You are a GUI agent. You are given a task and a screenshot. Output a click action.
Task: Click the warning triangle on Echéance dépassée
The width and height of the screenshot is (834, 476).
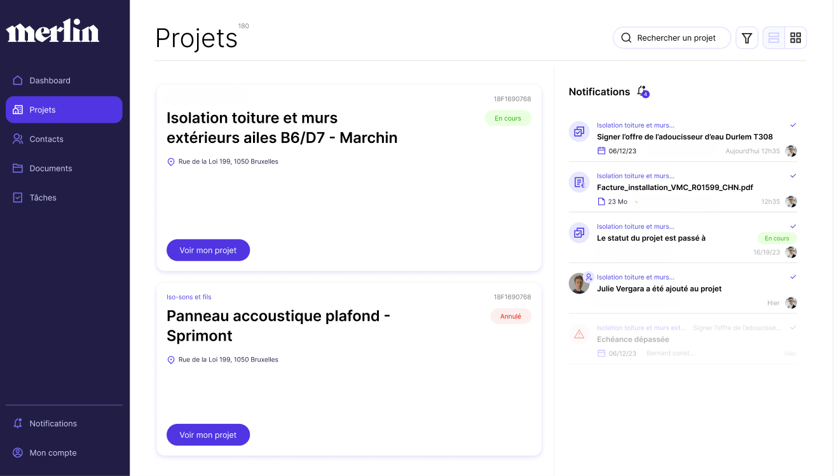pyautogui.click(x=579, y=334)
